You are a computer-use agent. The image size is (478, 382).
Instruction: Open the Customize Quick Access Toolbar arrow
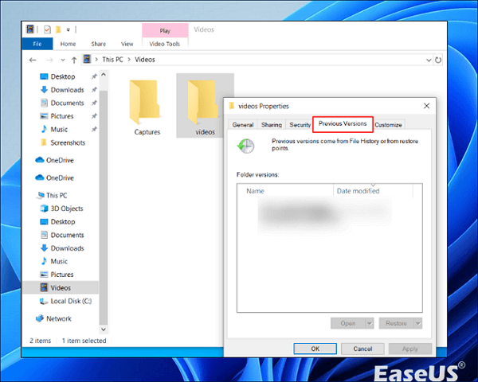point(69,30)
